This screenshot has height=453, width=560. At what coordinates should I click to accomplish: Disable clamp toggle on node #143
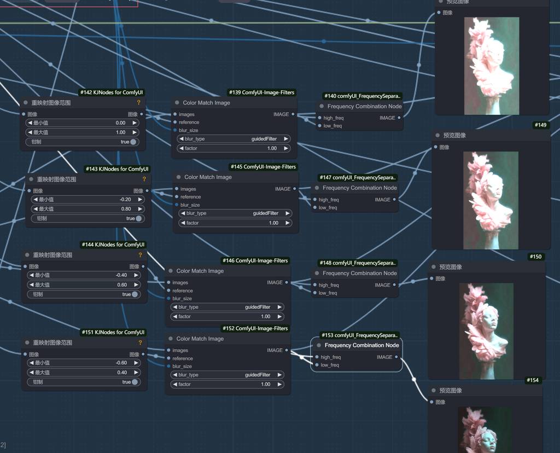139,218
